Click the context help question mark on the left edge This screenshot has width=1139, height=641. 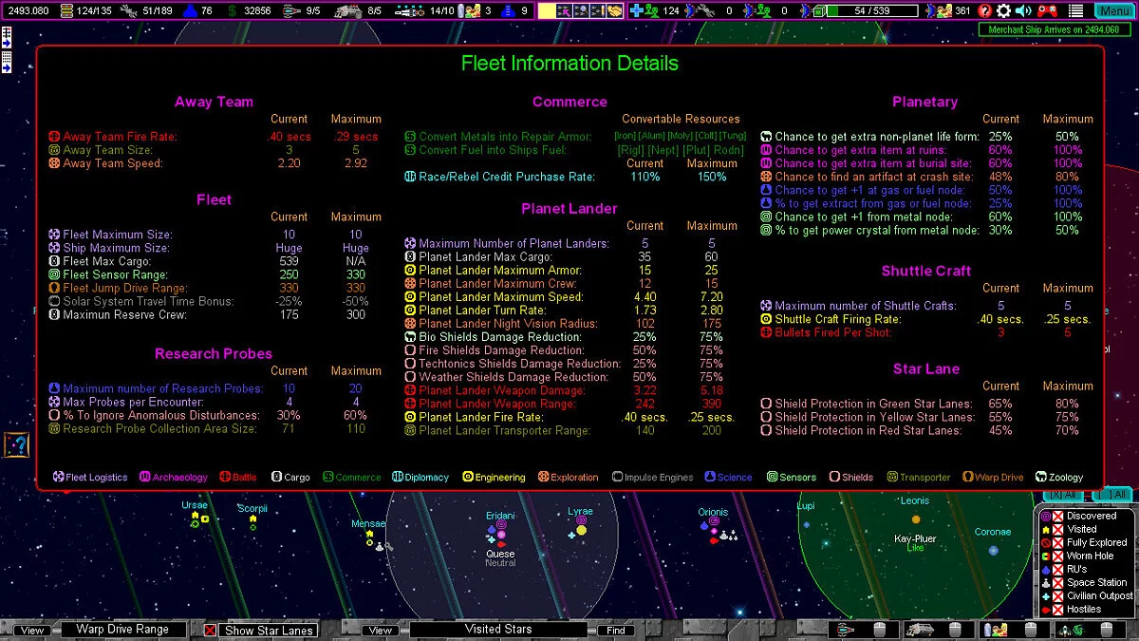[x=16, y=444]
